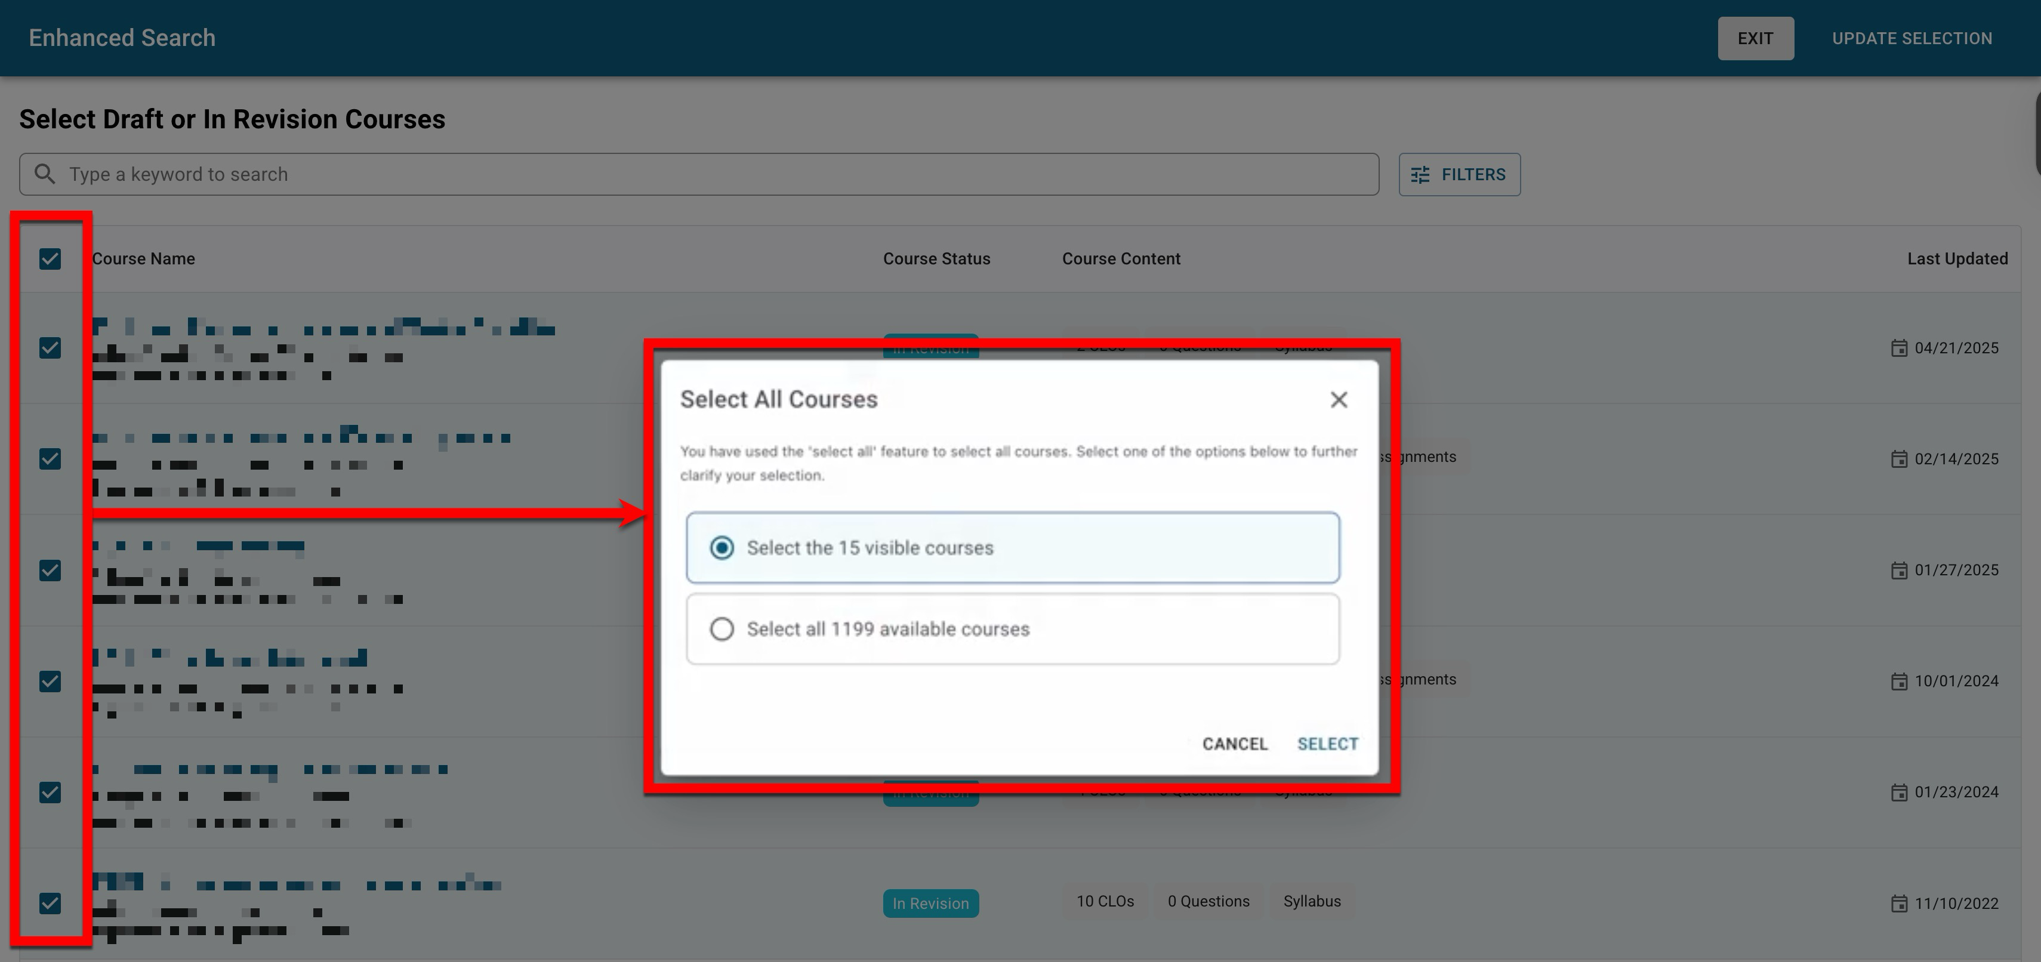Open the Filters panel
The height and width of the screenshot is (962, 2041).
[1459, 174]
